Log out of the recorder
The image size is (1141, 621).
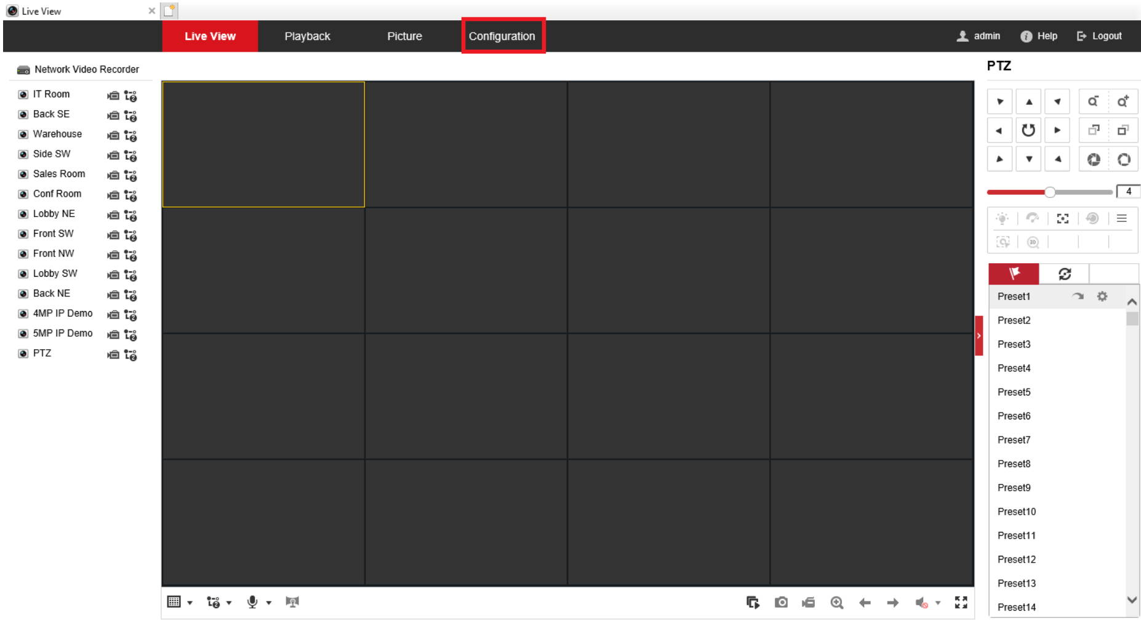click(1099, 36)
